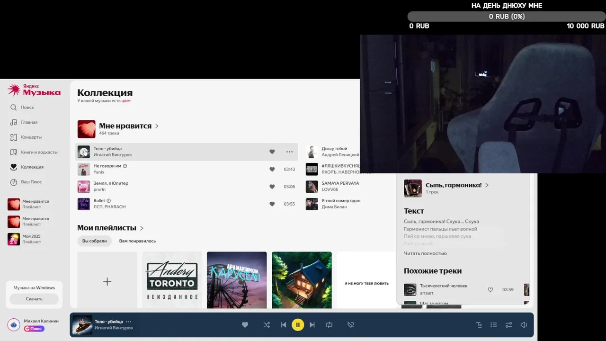
Task: Unlike Тело - убийца in track list
Action: point(272,152)
